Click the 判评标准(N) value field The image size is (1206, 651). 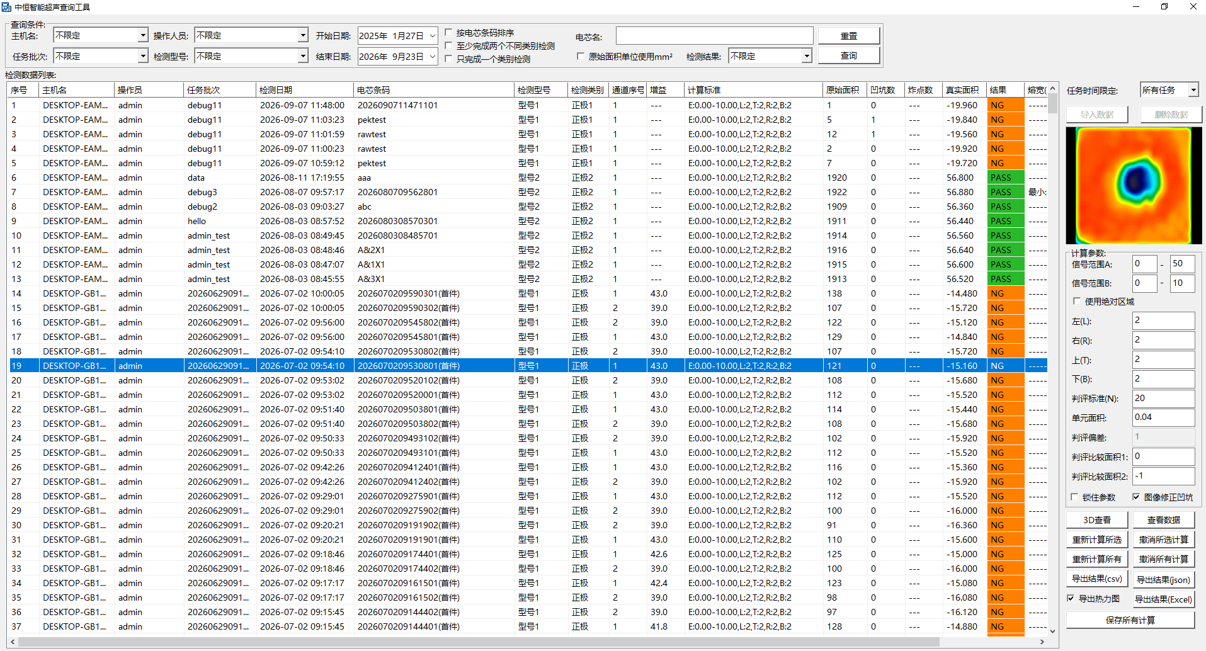[x=1163, y=399]
